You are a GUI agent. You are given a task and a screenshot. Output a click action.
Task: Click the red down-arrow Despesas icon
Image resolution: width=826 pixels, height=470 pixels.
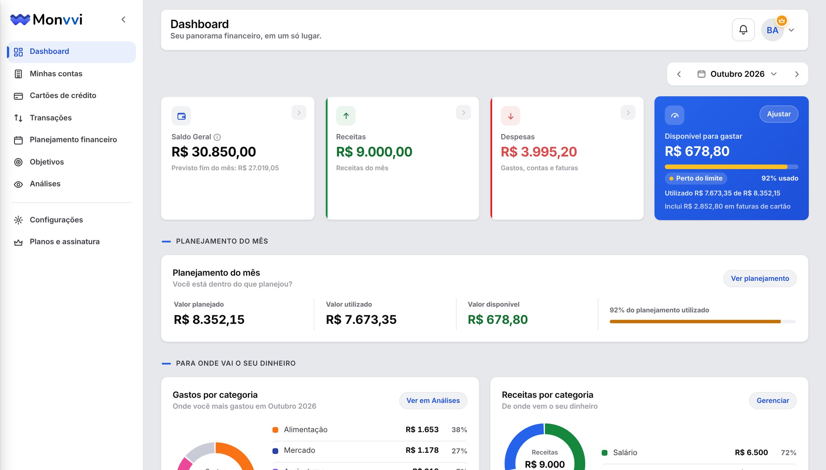[510, 116]
